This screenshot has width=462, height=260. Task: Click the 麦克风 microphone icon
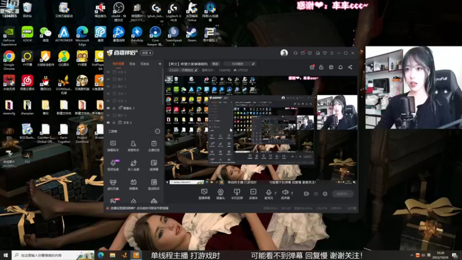pyautogui.click(x=269, y=192)
